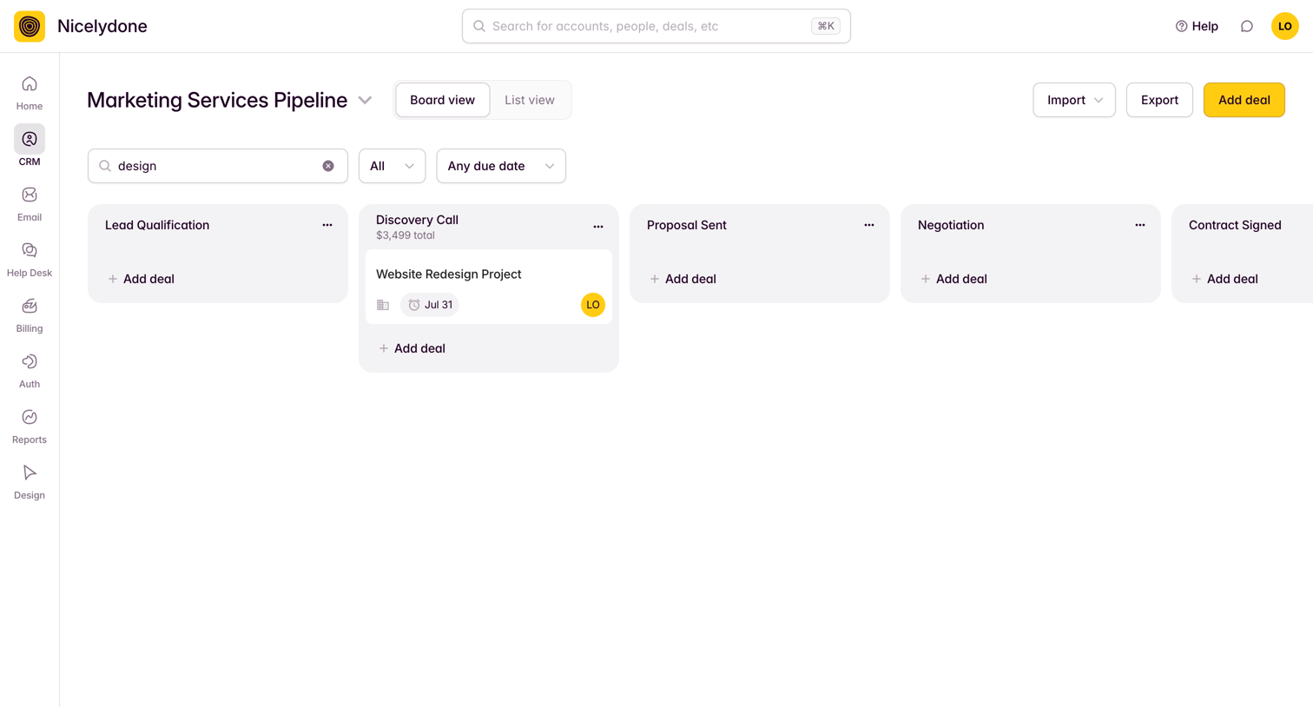The image size is (1313, 707).
Task: Click the company icon on deal card
Action: point(383,305)
